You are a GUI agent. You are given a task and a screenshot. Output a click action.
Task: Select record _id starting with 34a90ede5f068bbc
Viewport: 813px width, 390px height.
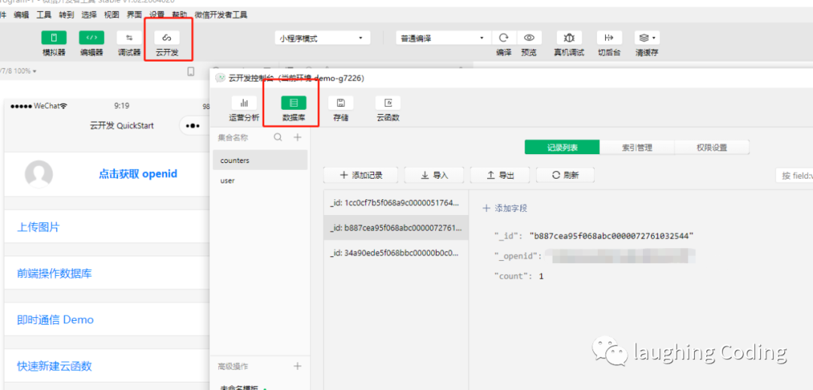pyautogui.click(x=396, y=253)
